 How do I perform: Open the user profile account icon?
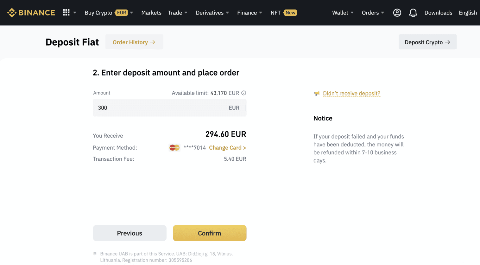coord(397,13)
